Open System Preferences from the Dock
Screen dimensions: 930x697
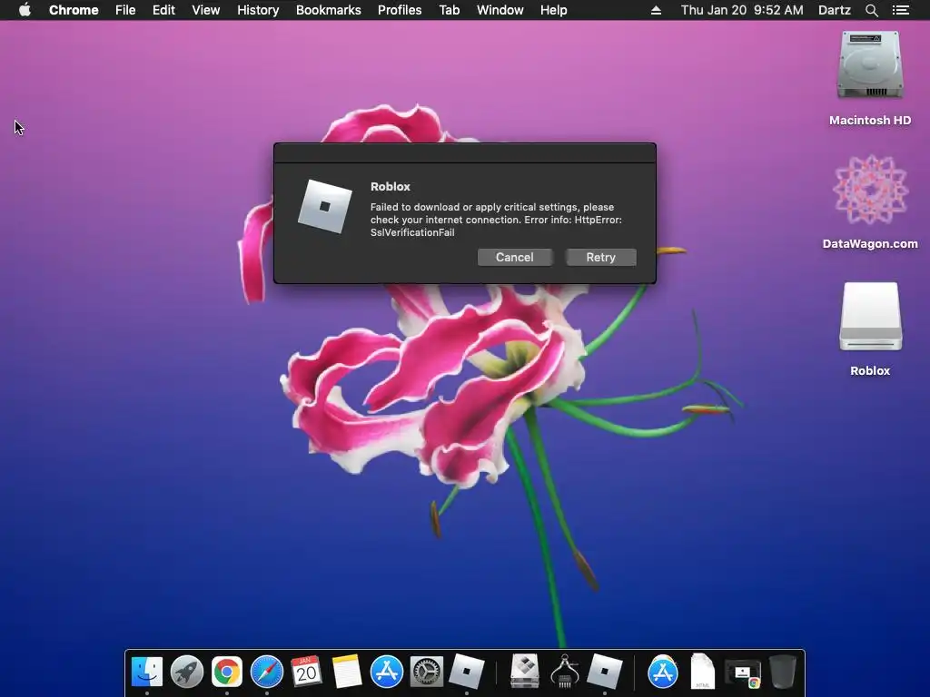[x=427, y=672]
